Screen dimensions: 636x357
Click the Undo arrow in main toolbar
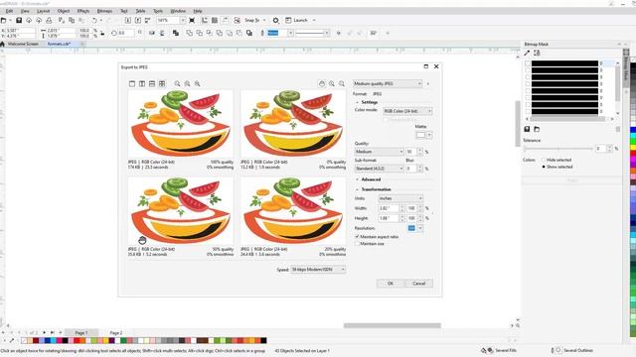click(x=94, y=20)
